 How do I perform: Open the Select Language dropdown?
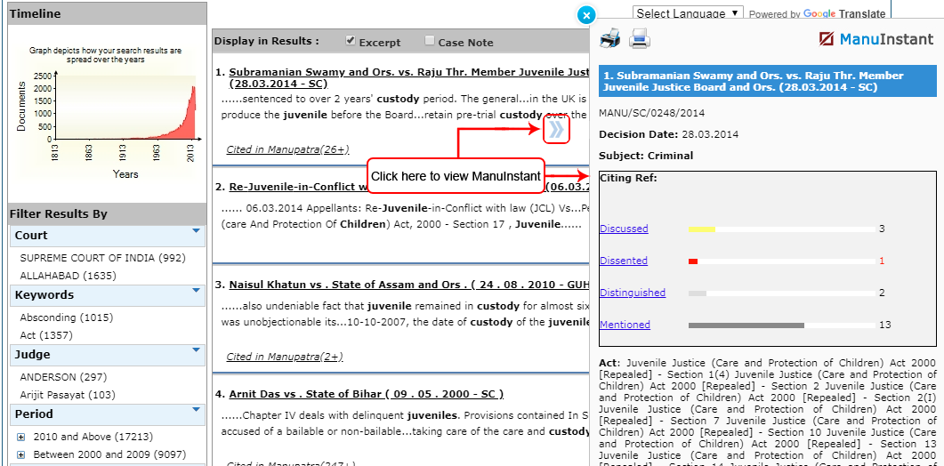coord(689,13)
